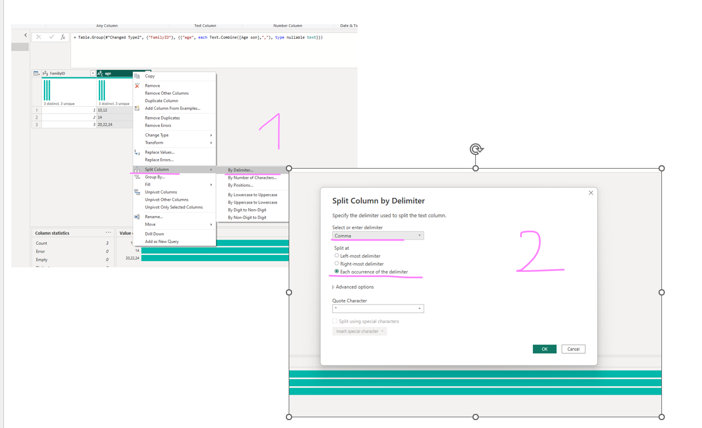Screen dimensions: 702x428
Task: Click the Split Column icon
Action: [137, 170]
